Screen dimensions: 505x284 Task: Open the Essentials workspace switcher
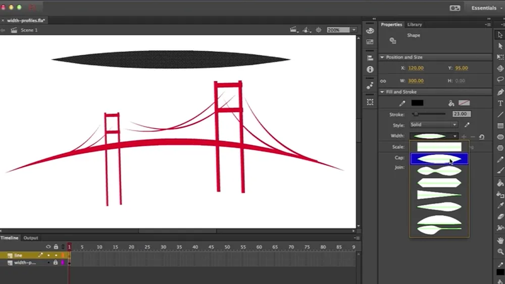(486, 8)
